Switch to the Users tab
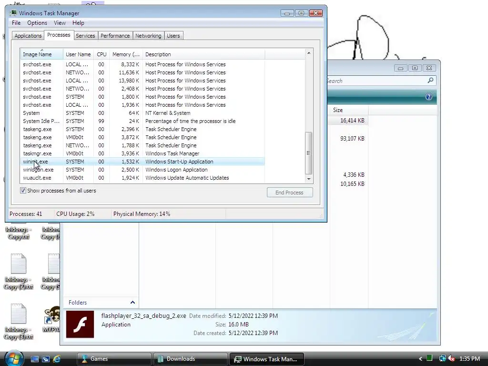Viewport: 488px width, 366px height. point(173,35)
